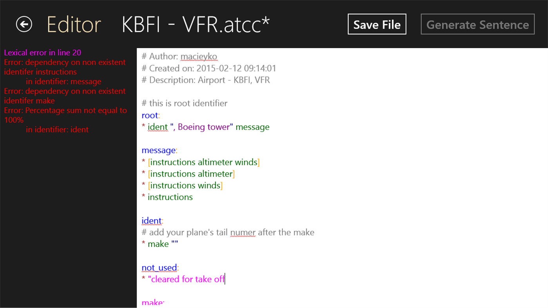Click the 'Percentage sum not equal' error

[65, 115]
